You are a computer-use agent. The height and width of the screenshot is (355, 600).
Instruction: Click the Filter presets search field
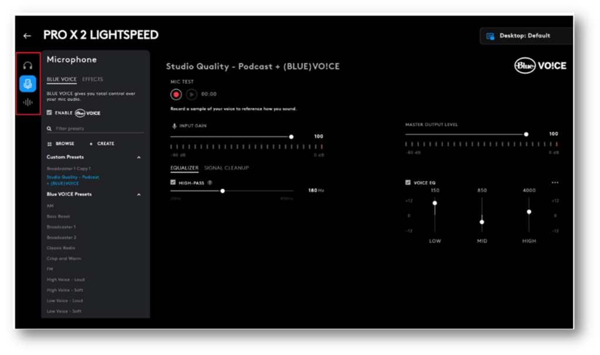[96, 128]
